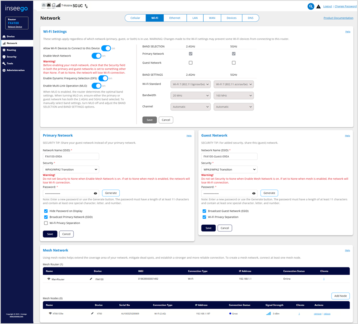Click pencil edit icon next to FX4100
358x324 pixels.
point(91,279)
